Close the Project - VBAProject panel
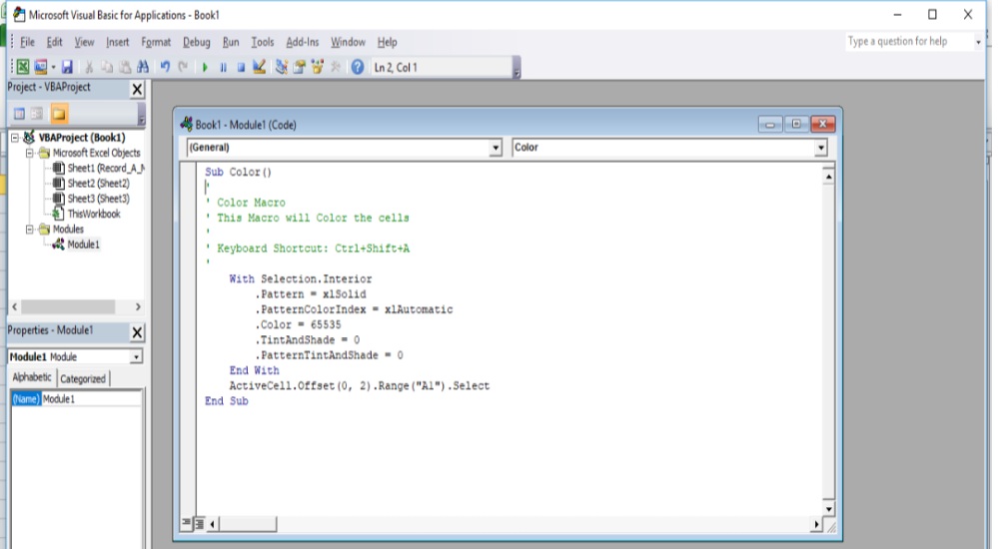Viewport: 998px width, 549px height. pyautogui.click(x=137, y=89)
